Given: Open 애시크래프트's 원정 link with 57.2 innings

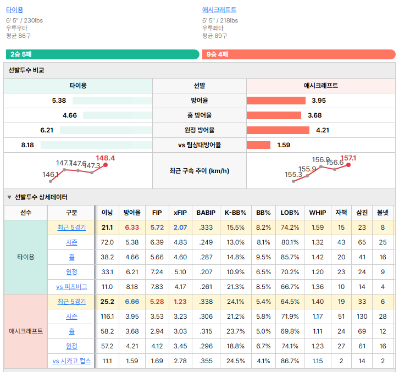Looking at the screenshot, I should pyautogui.click(x=71, y=346).
